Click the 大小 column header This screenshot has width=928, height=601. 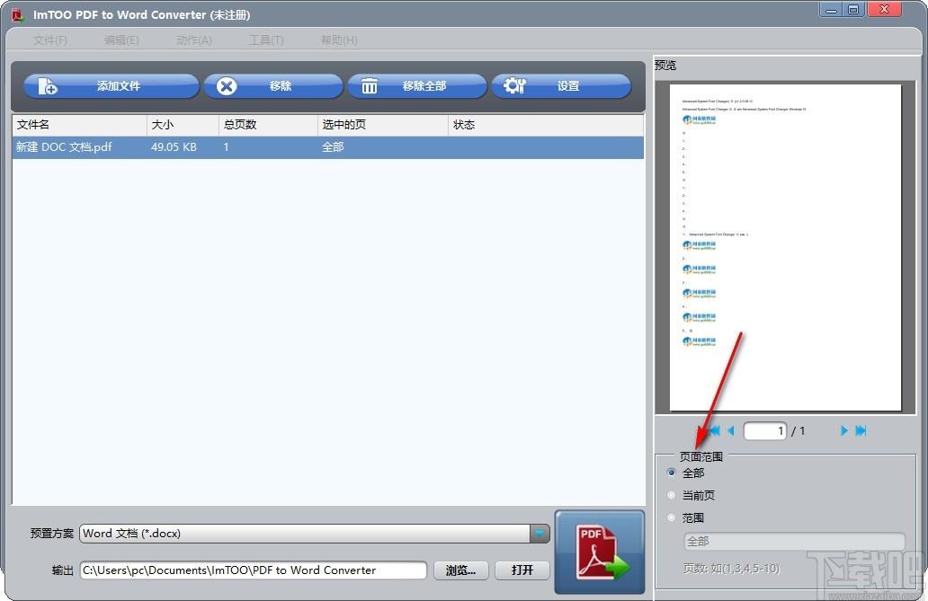(x=183, y=125)
